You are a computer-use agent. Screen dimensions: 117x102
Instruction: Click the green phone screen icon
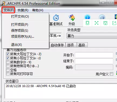pyautogui.click(x=87, y=23)
